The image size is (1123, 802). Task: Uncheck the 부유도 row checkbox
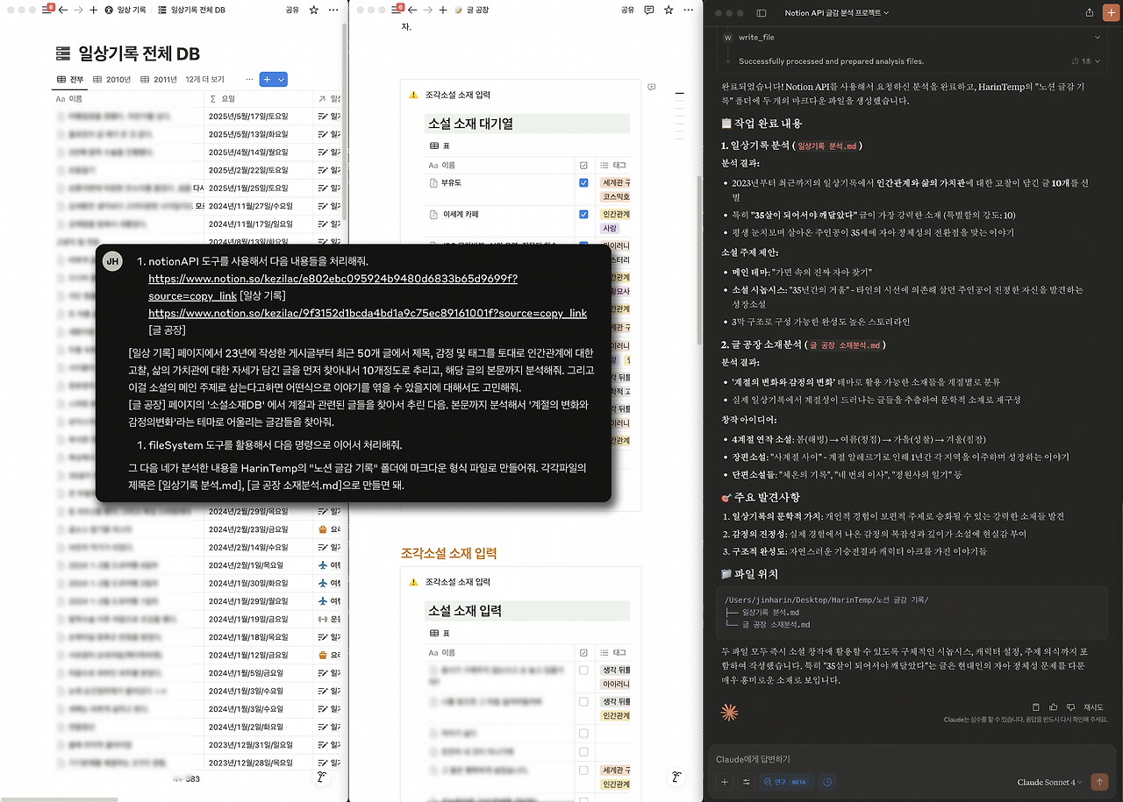pos(584,183)
